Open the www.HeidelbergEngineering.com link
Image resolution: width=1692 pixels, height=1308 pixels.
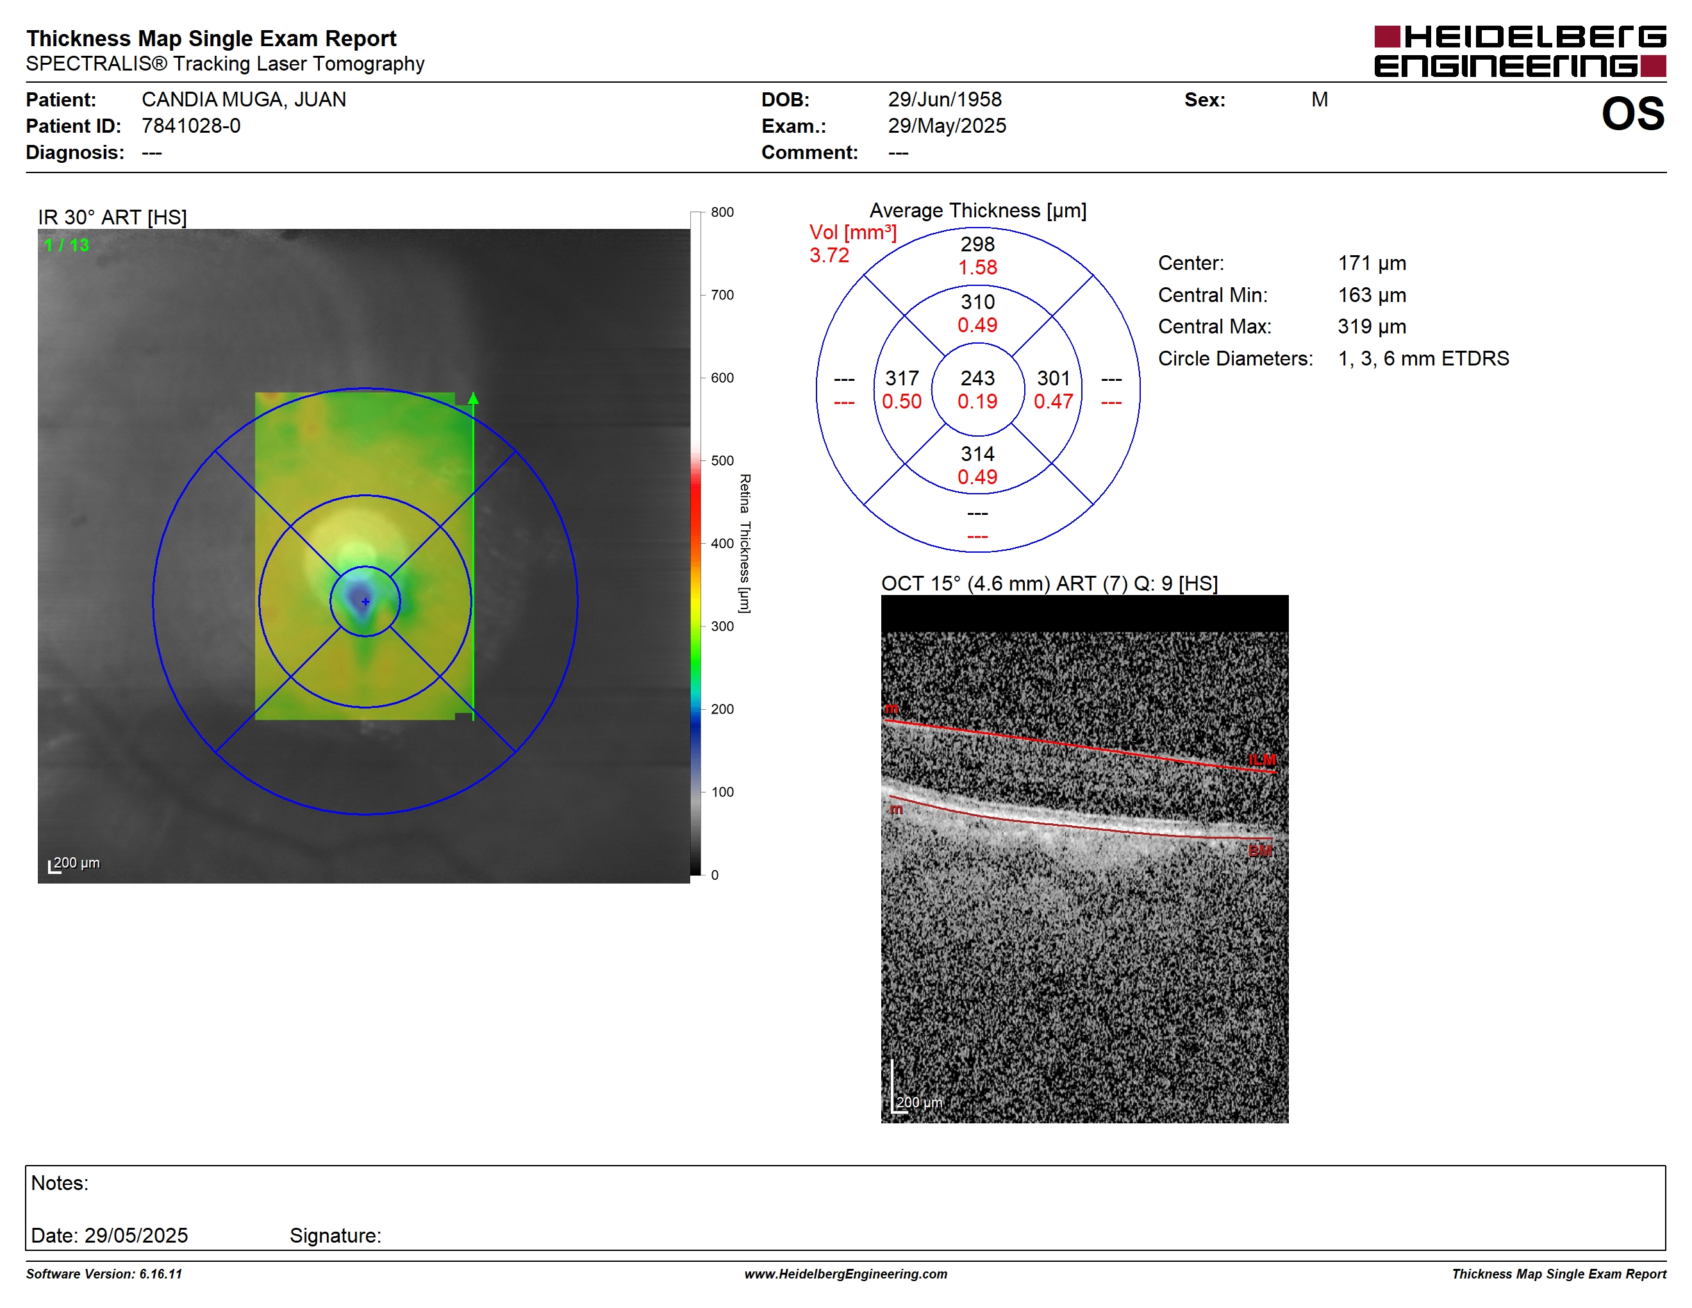coord(845,1275)
